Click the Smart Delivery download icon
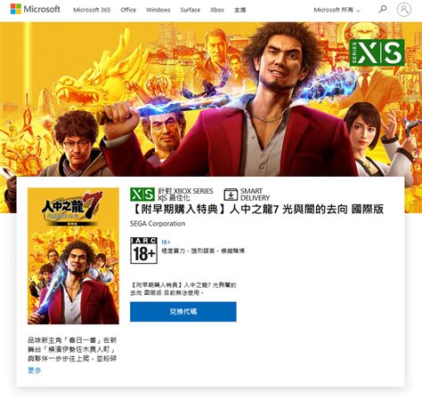 pos(231,195)
